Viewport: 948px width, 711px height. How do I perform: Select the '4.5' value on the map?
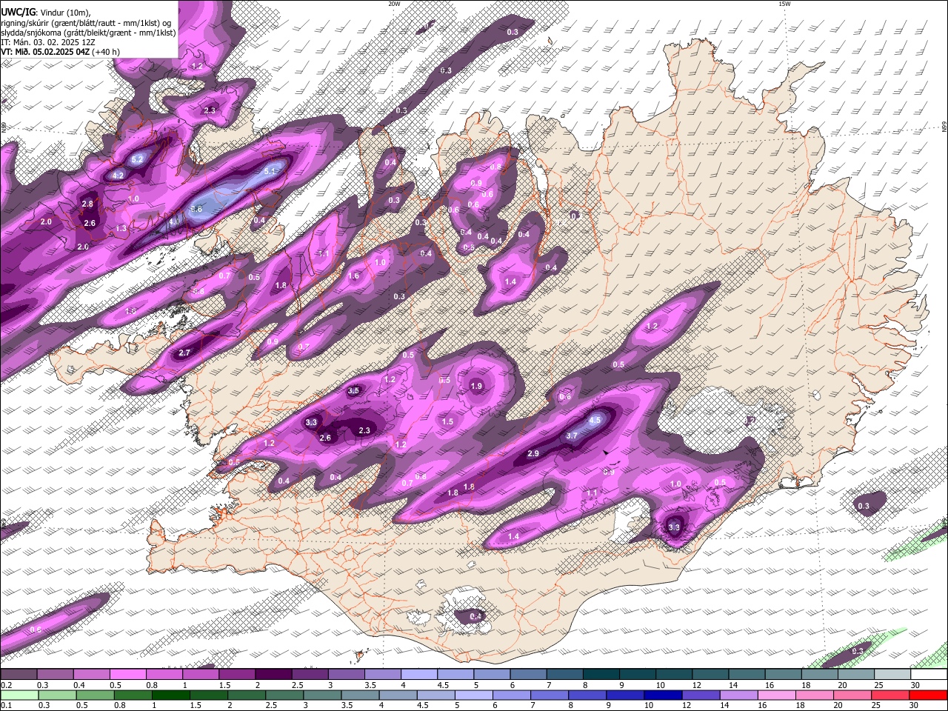point(595,420)
